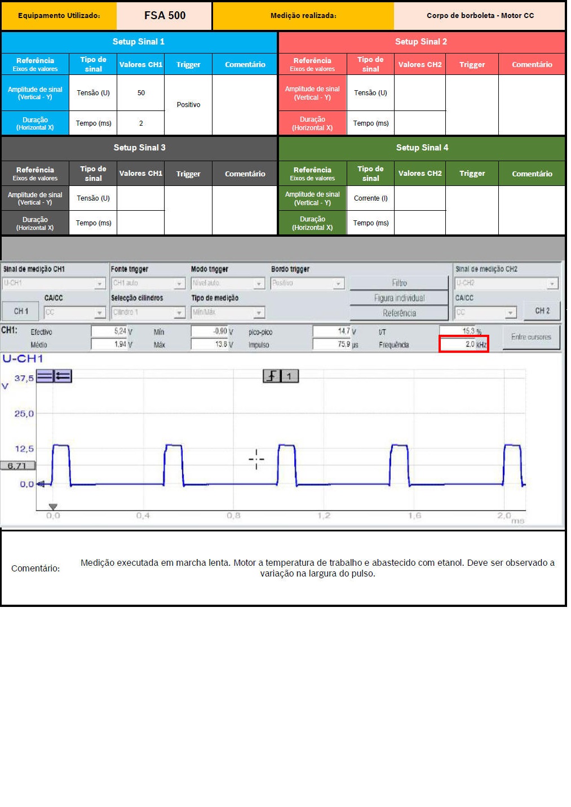The width and height of the screenshot is (571, 807).
Task: Click the trigger position triangle on time axis
Action: click(53, 507)
